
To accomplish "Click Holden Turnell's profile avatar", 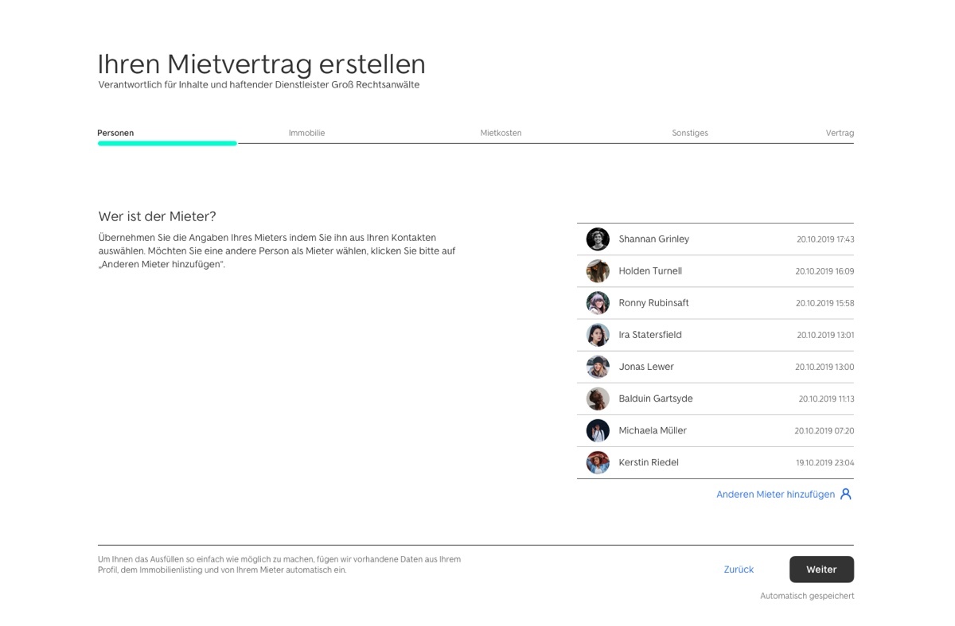I will pos(598,271).
